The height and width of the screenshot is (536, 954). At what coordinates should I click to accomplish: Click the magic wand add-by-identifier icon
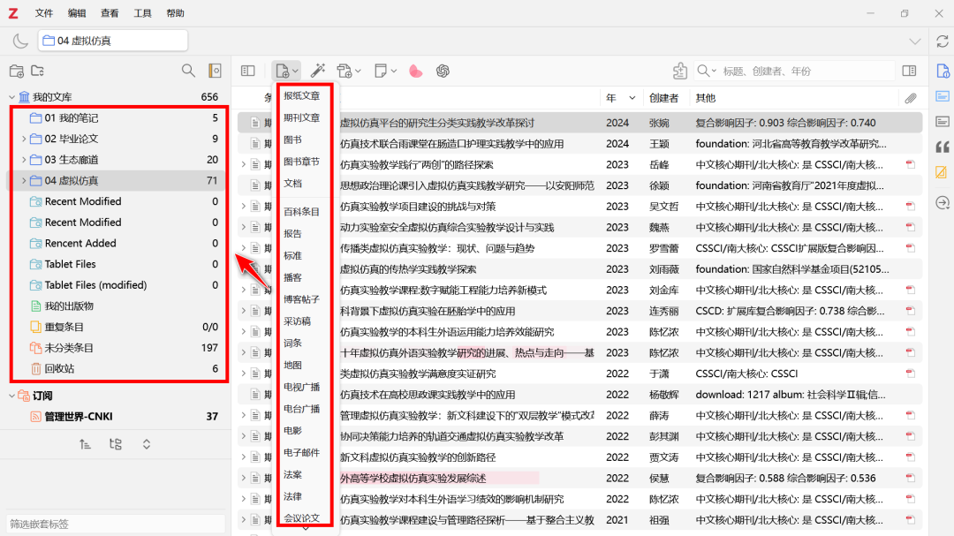(318, 71)
